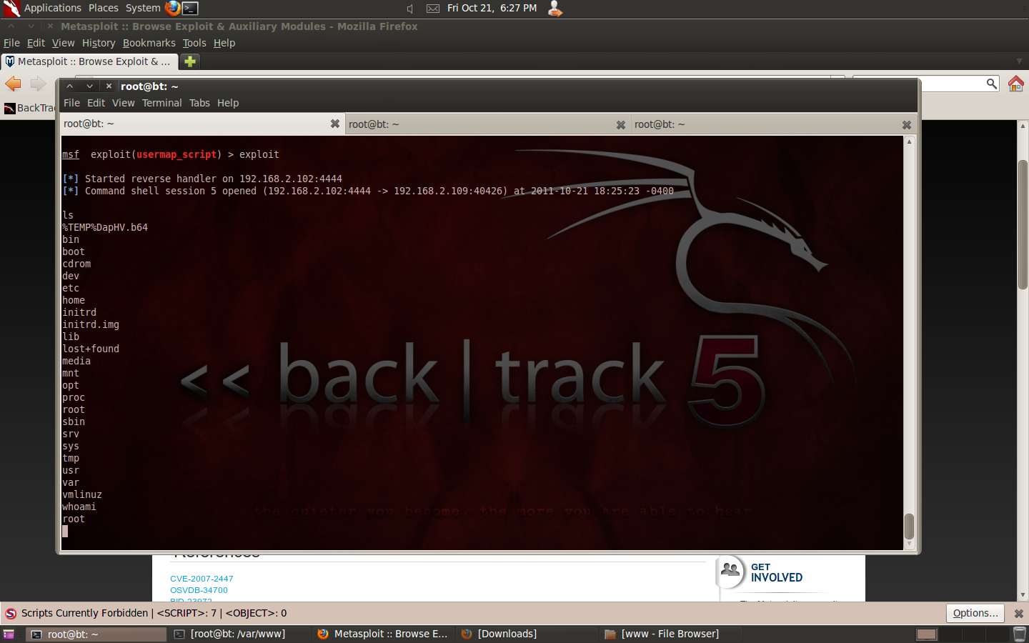Click the user icon beside the clock
The image size is (1029, 643).
point(555,8)
